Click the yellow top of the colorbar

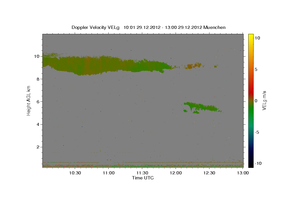click(251, 36)
